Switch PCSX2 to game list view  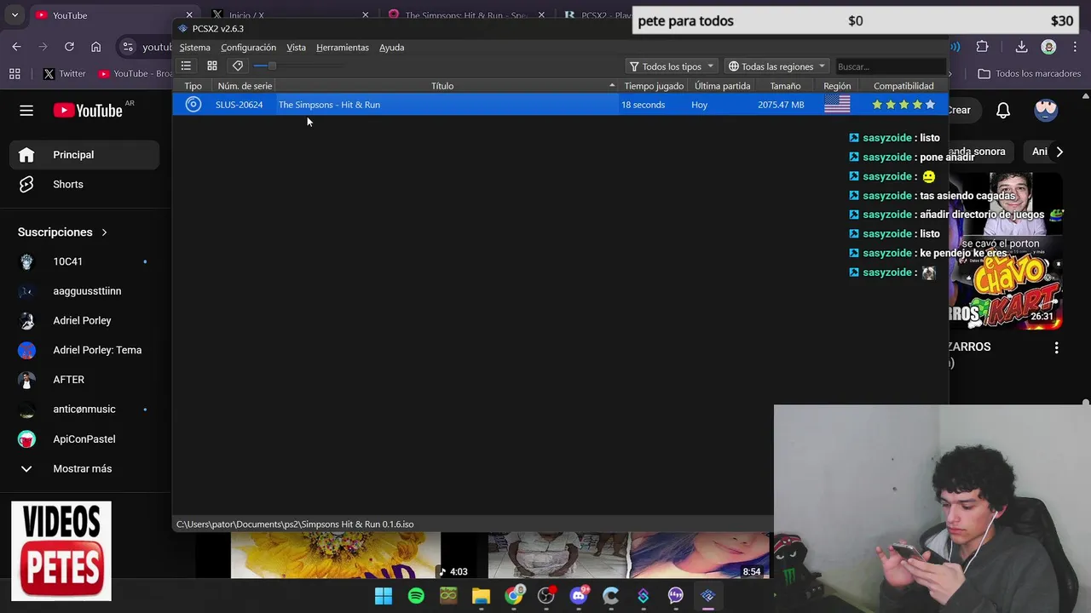point(186,66)
